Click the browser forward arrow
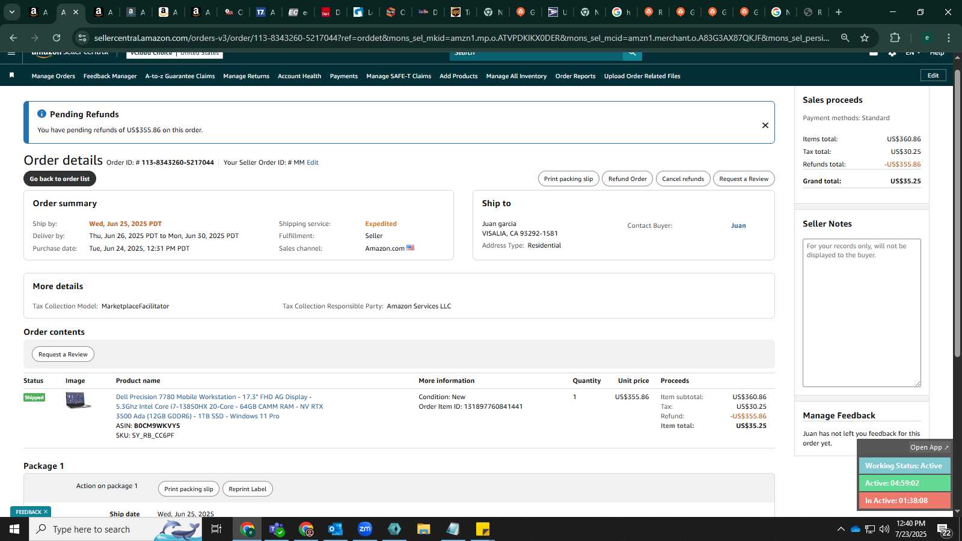962x541 pixels. pos(35,38)
